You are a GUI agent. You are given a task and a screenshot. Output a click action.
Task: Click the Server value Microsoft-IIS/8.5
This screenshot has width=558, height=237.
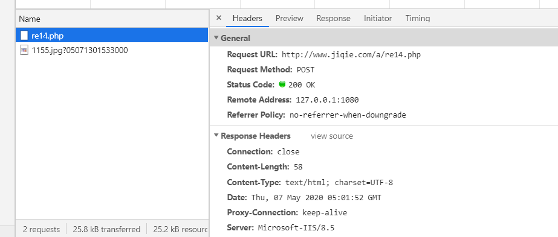point(296,228)
